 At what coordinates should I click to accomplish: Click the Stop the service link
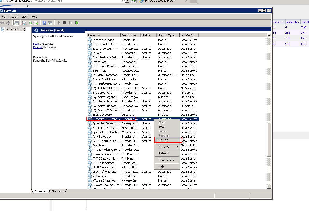coord(36,44)
